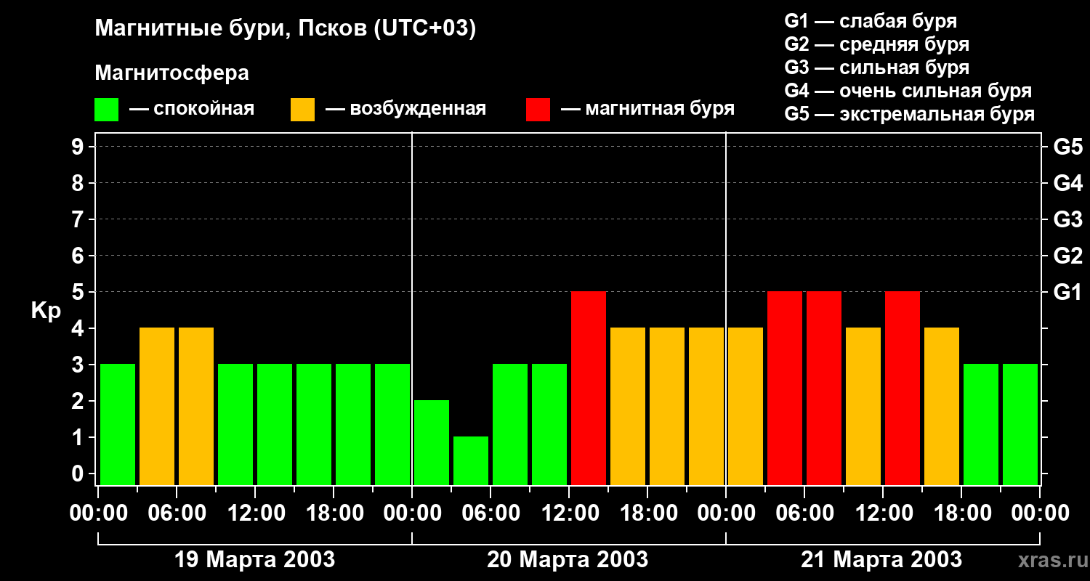Viewport: 1090px width, 581px height.
Task: Click the xras.ru watermark link
Action: pyautogui.click(x=1049, y=560)
